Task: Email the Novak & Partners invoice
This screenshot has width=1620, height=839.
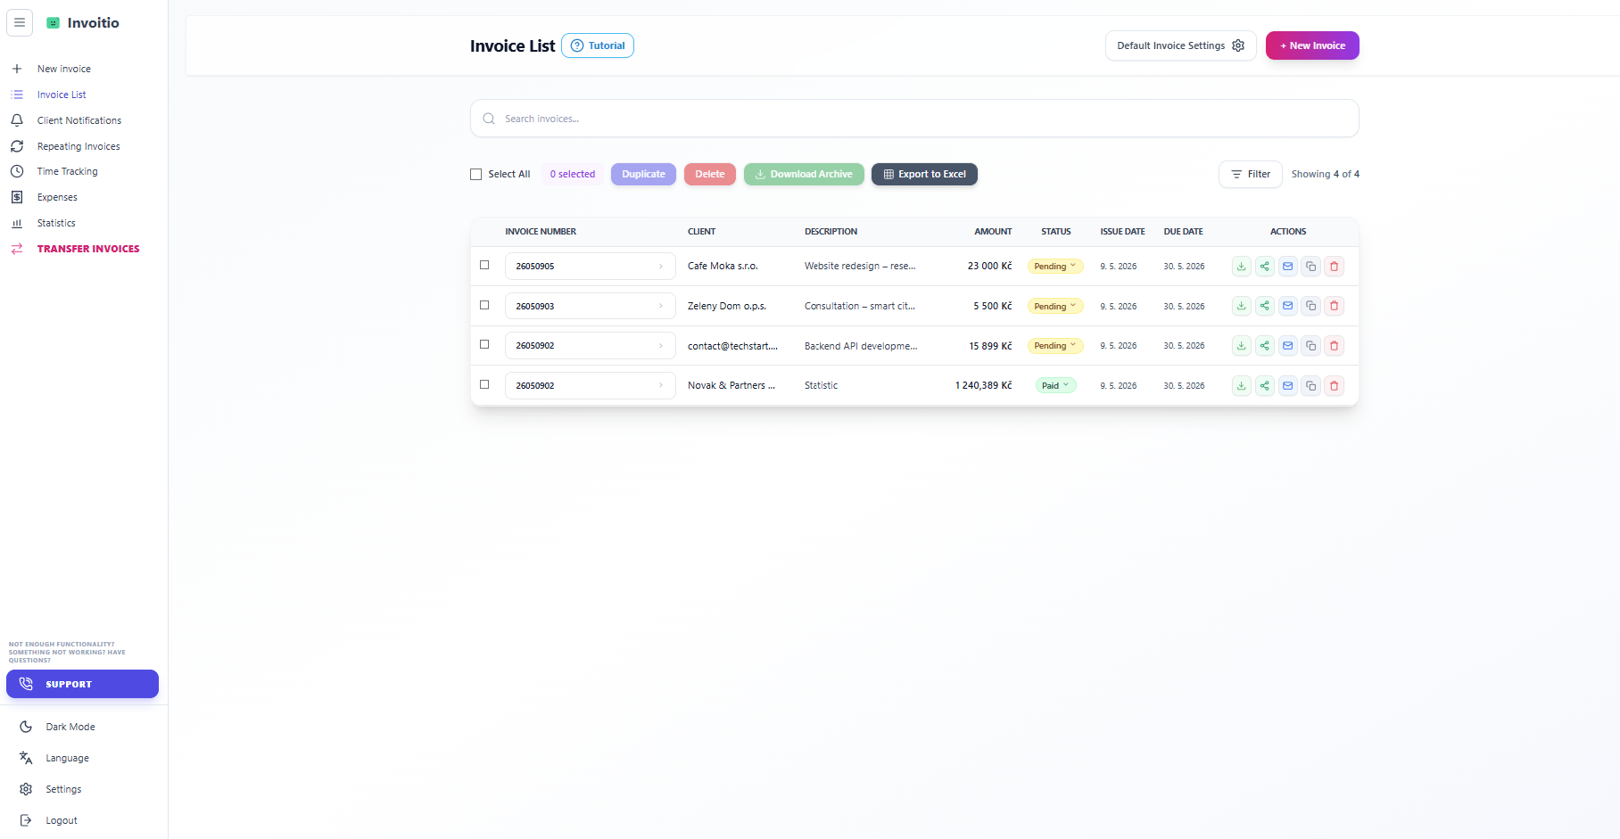Action: click(1287, 386)
